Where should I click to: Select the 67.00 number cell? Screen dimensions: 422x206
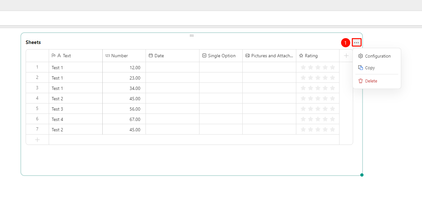tap(124, 119)
